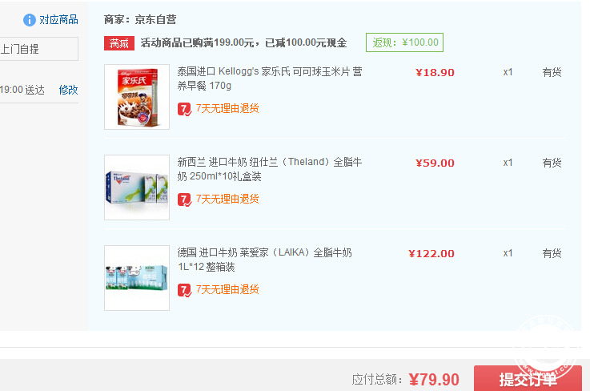Click the 提交订单 submit order button

(x=528, y=378)
